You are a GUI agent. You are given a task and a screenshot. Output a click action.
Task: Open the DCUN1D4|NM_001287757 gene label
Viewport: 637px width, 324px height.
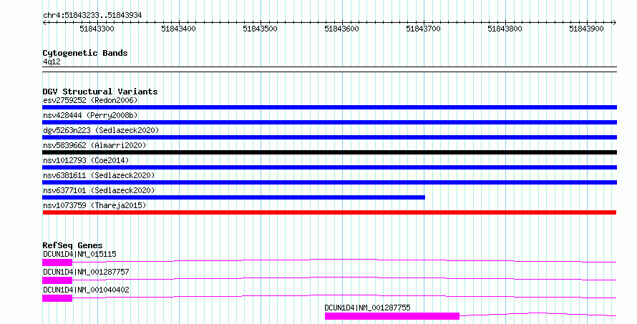tap(86, 272)
